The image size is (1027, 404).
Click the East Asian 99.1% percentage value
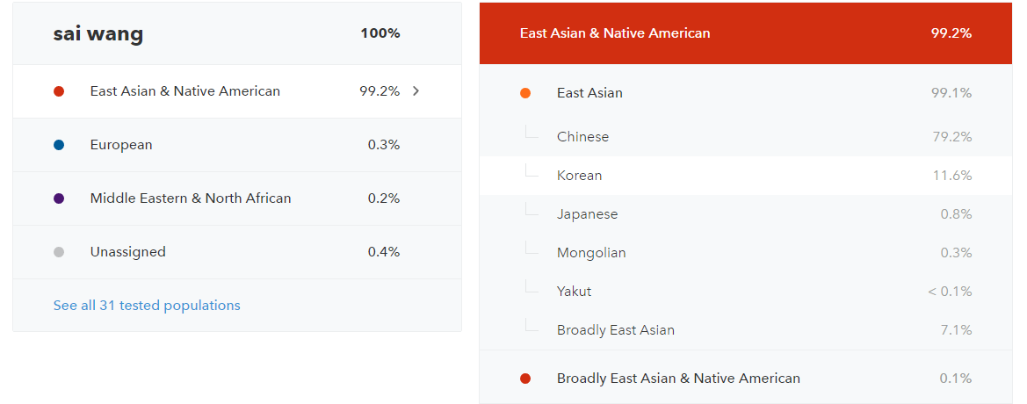click(951, 94)
